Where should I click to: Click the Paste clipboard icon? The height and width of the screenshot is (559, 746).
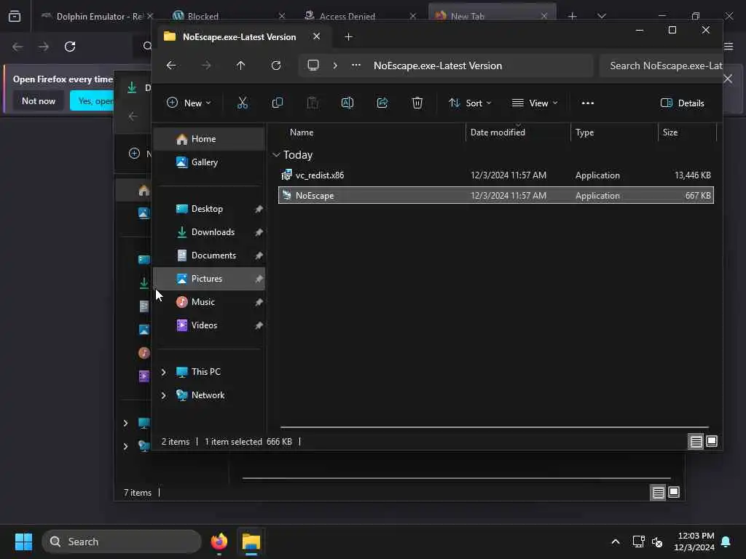point(313,103)
